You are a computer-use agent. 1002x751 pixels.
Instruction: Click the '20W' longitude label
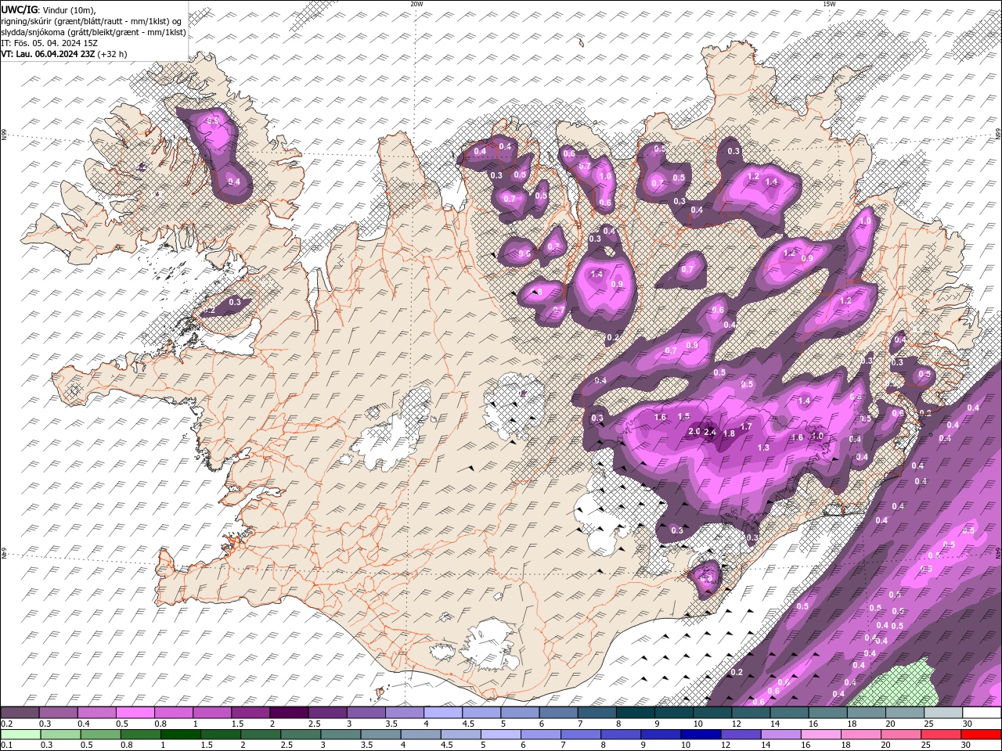tap(416, 4)
